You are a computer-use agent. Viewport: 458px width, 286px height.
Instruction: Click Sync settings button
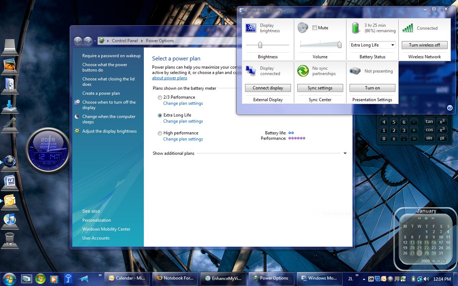320,88
